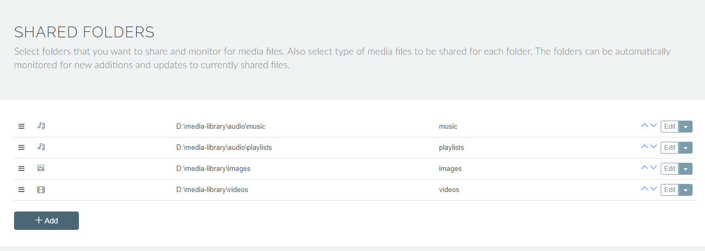This screenshot has width=705, height=251.
Task: Click the picture icon in images row
Action: coord(41,168)
